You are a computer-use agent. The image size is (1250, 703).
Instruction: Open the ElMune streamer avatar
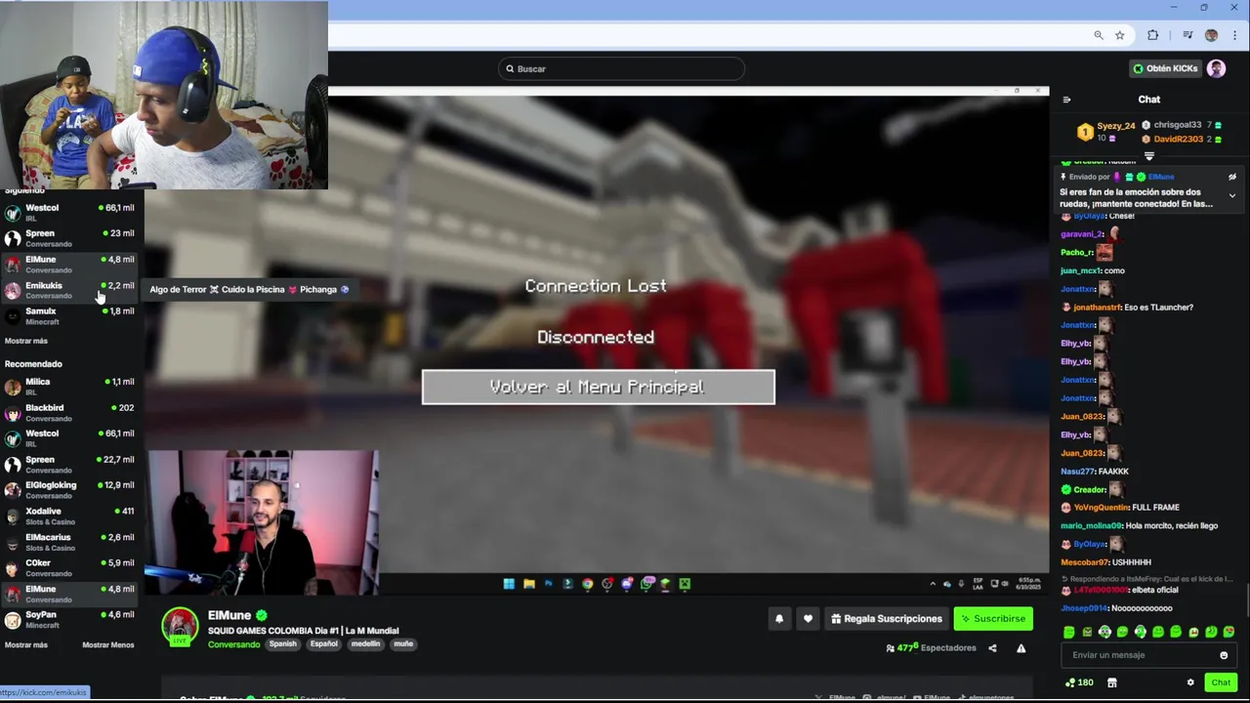pos(180,627)
